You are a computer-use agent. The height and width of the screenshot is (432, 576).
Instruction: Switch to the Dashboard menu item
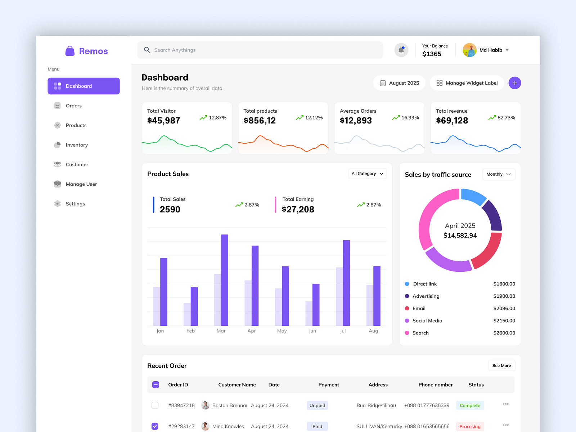(78, 86)
